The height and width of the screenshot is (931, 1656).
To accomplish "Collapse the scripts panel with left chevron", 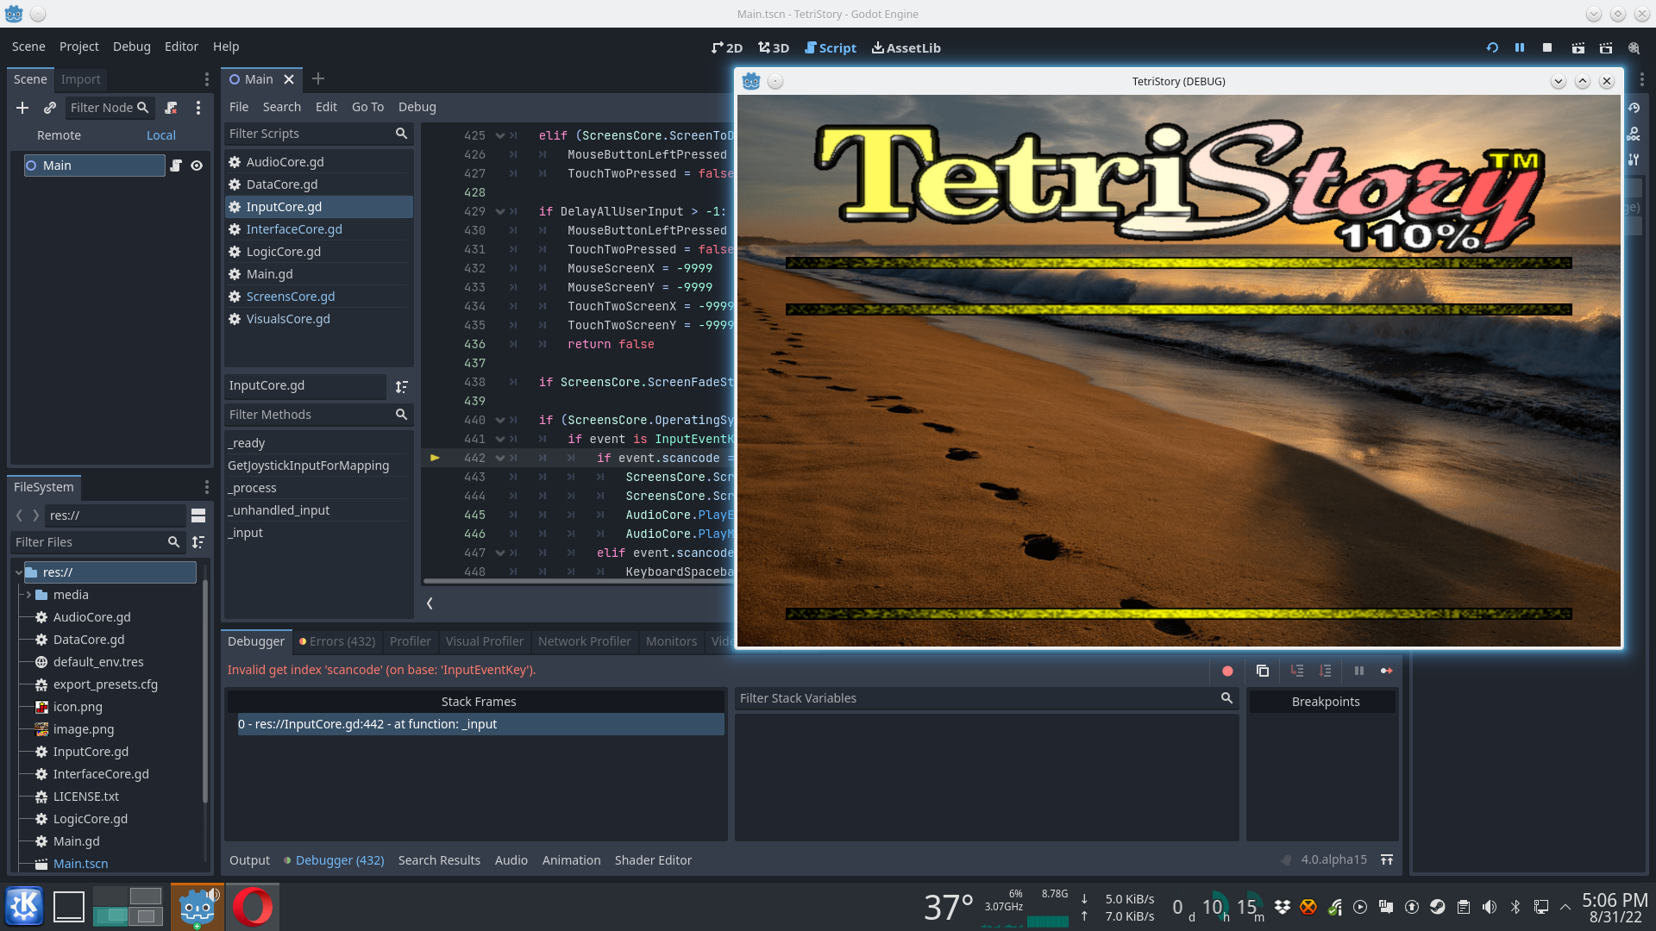I will tap(430, 603).
